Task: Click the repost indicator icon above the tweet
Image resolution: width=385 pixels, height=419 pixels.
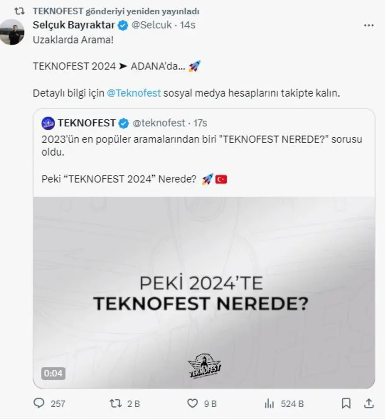Action: 20,11
